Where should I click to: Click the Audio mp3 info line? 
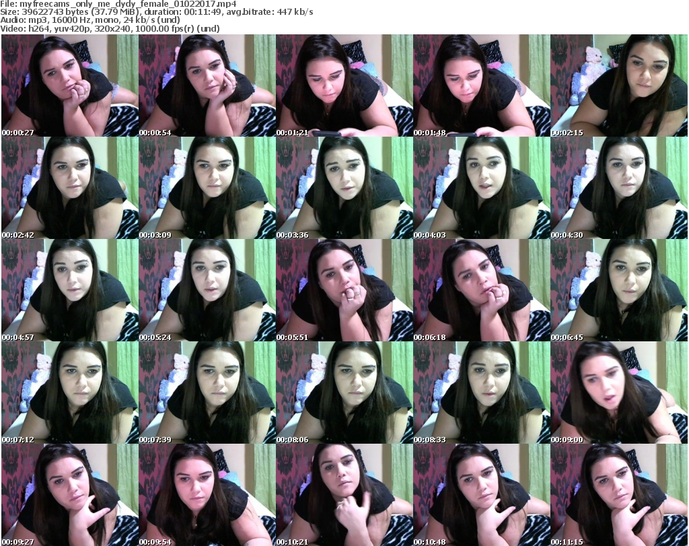point(90,20)
